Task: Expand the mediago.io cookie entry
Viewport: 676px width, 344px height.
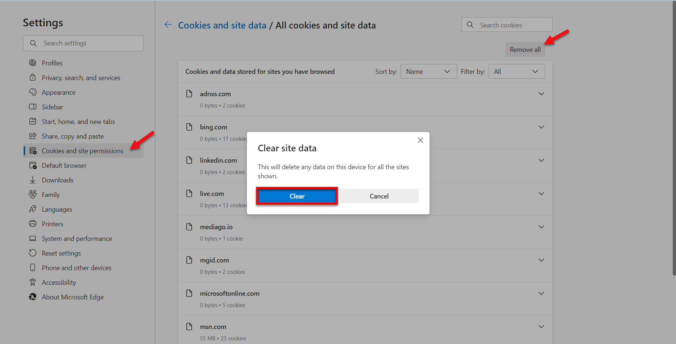Action: [541, 227]
